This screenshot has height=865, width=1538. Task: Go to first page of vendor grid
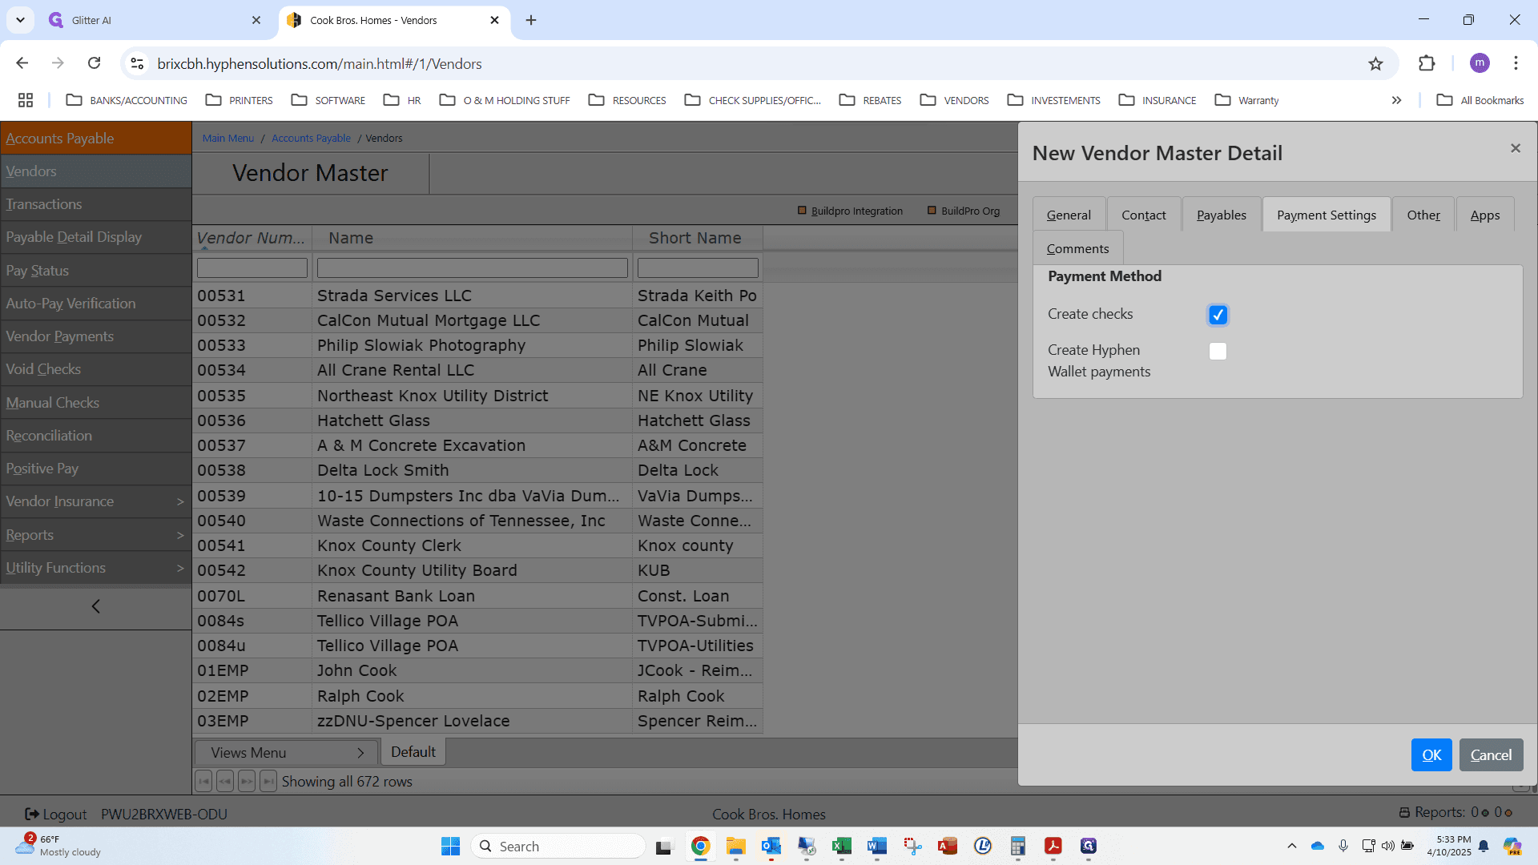[203, 781]
